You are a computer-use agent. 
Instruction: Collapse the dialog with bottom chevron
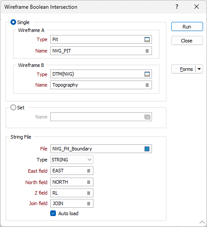[x=202, y=222]
